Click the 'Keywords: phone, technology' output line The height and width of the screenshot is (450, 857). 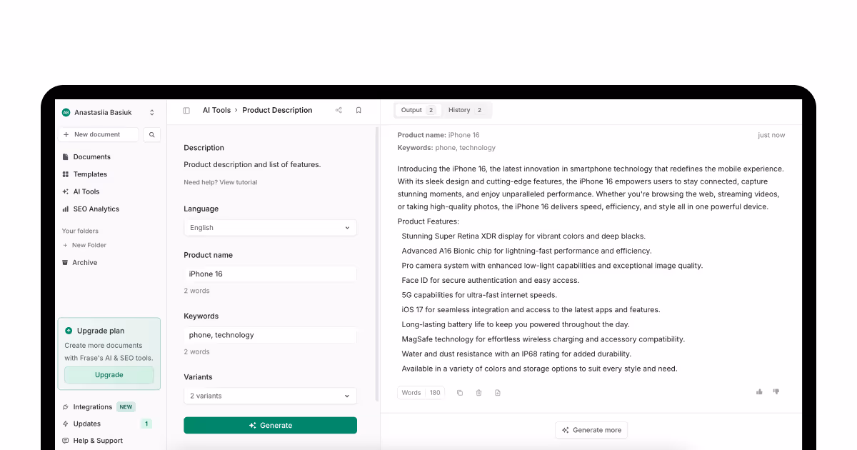pos(446,148)
